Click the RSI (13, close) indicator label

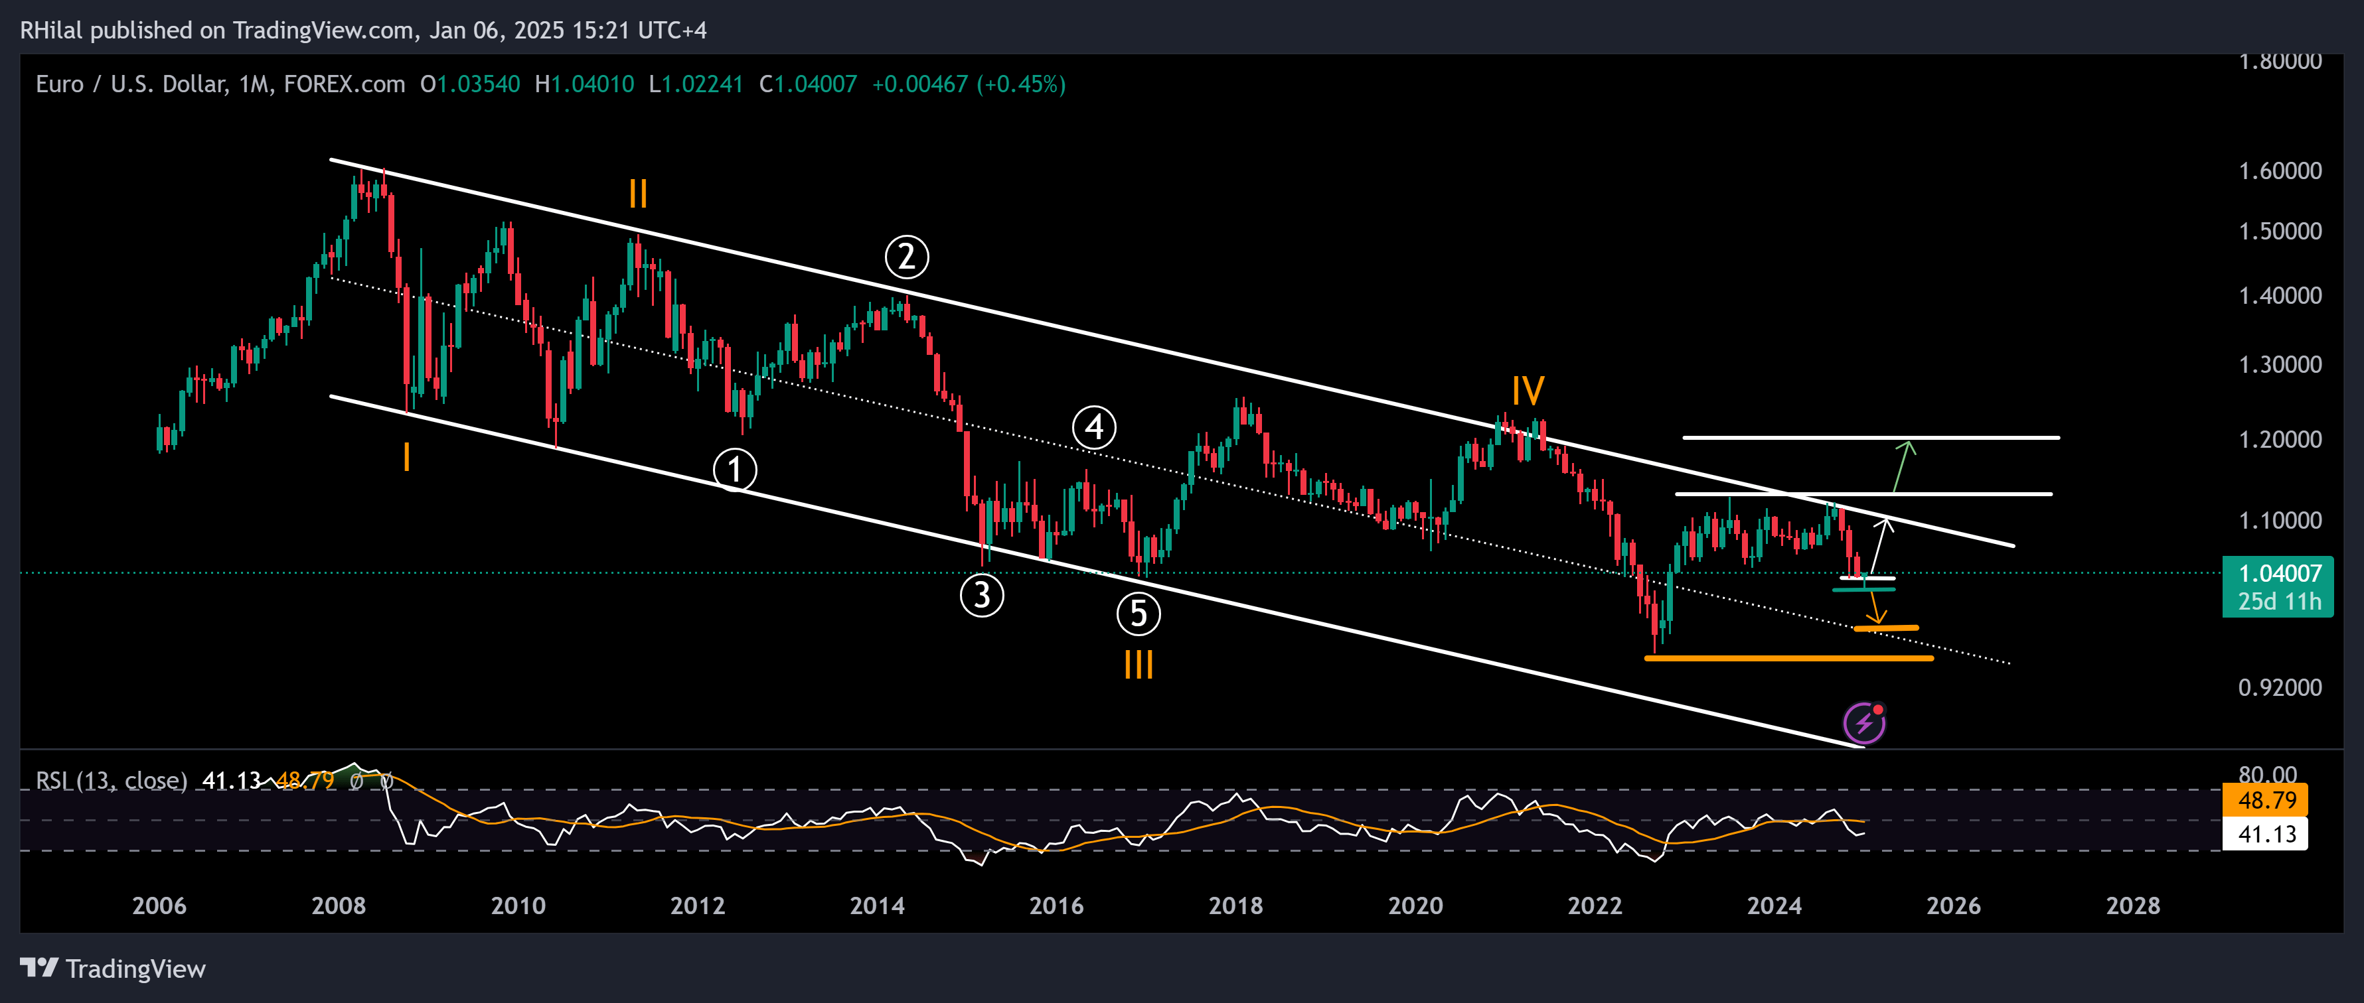pos(111,780)
